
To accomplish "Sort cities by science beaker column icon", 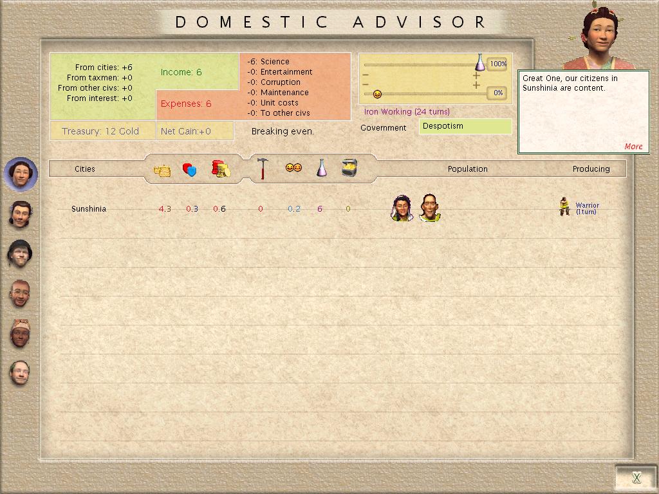I will pos(322,168).
